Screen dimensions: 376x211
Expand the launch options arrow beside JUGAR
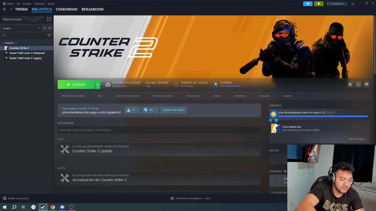(98, 84)
